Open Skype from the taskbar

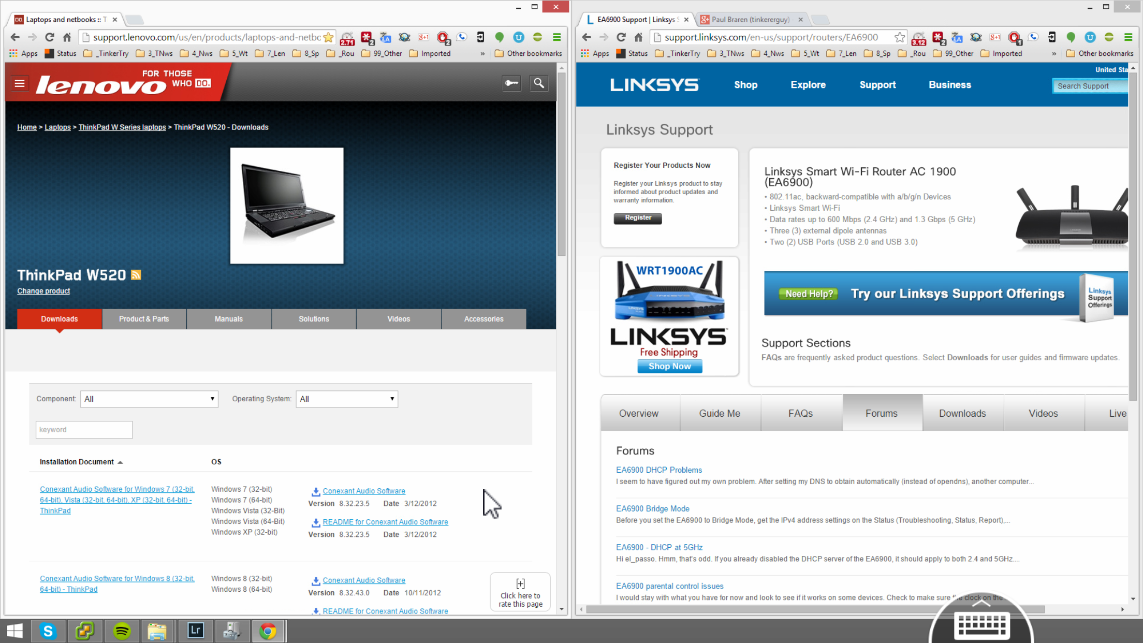[48, 631]
